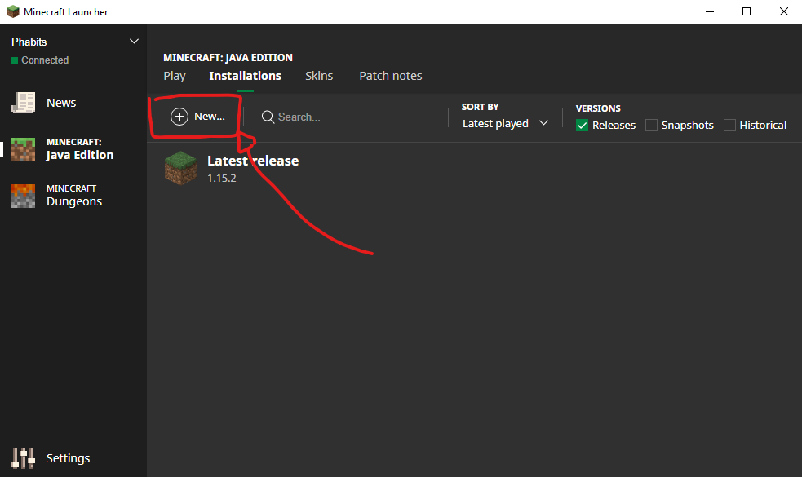Click the search magnifier icon
802x477 pixels.
[268, 117]
